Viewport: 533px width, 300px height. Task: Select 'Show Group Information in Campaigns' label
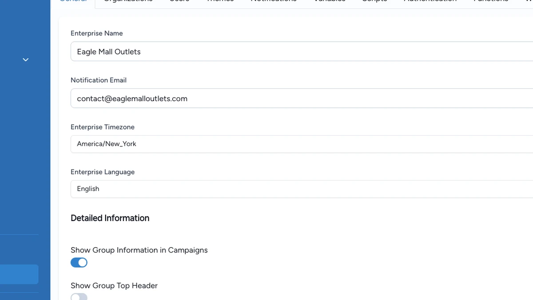[139, 250]
